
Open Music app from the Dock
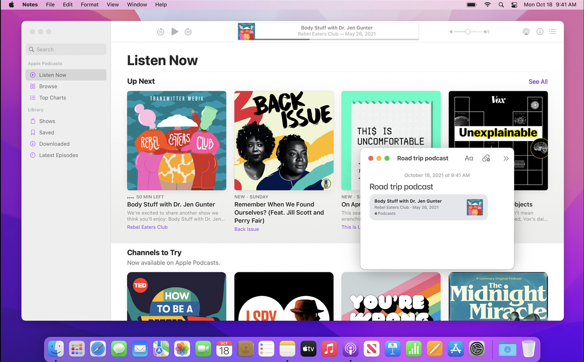click(x=329, y=349)
